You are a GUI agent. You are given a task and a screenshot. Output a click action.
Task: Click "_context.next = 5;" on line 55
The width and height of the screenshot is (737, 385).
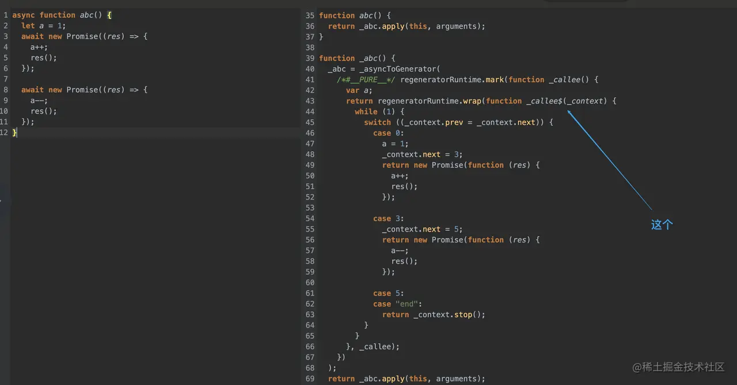coord(422,229)
